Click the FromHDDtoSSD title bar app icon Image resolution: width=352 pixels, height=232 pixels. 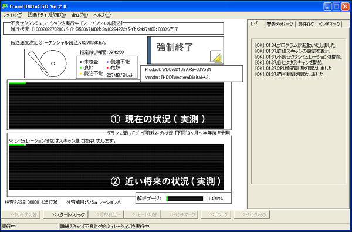(5, 6)
